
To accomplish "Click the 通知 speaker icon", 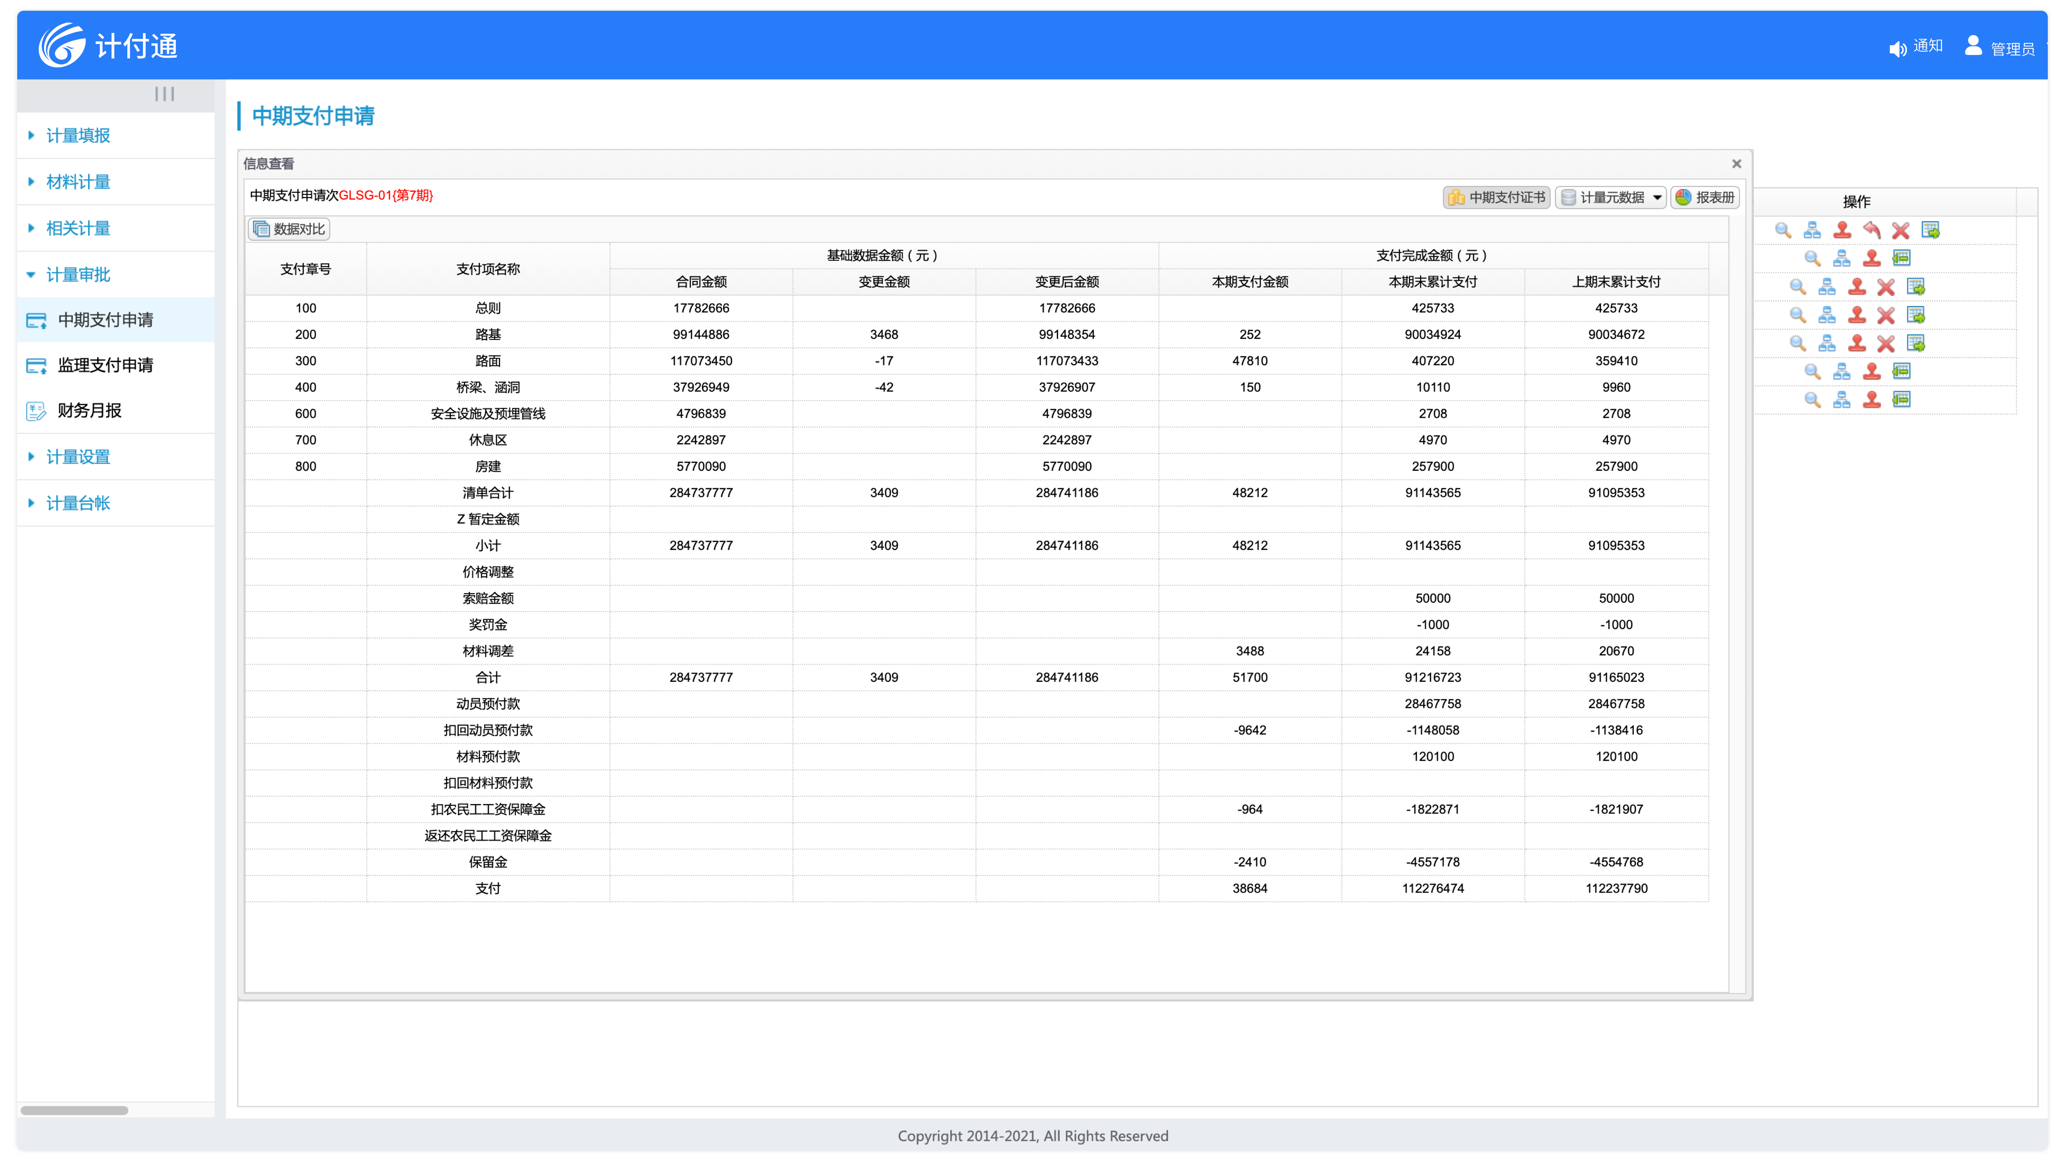I will coord(1898,49).
